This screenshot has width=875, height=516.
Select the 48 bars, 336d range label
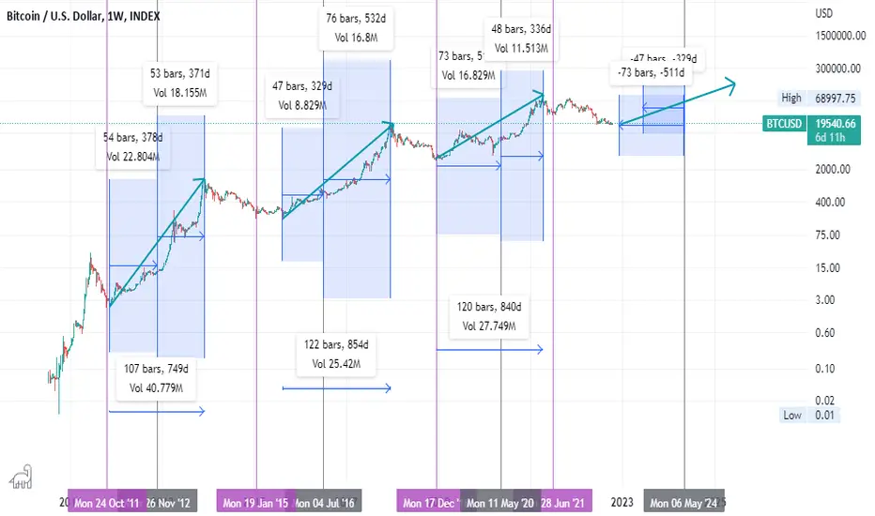[x=521, y=38]
